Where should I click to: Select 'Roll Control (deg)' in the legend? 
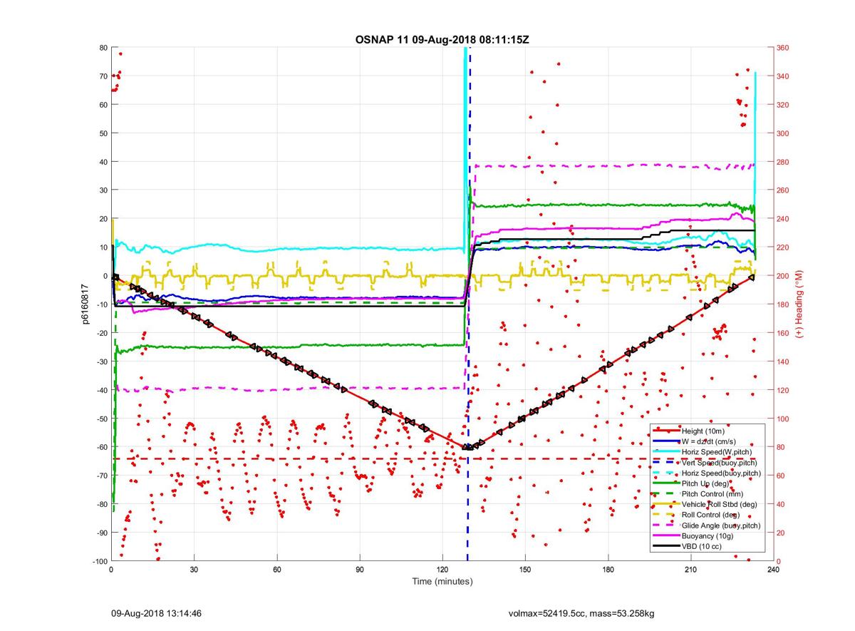pyautogui.click(x=711, y=515)
